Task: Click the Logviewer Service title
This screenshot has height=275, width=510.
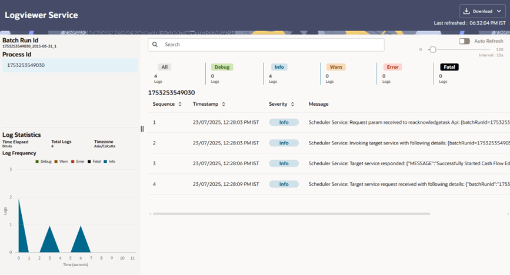Action: coord(41,15)
